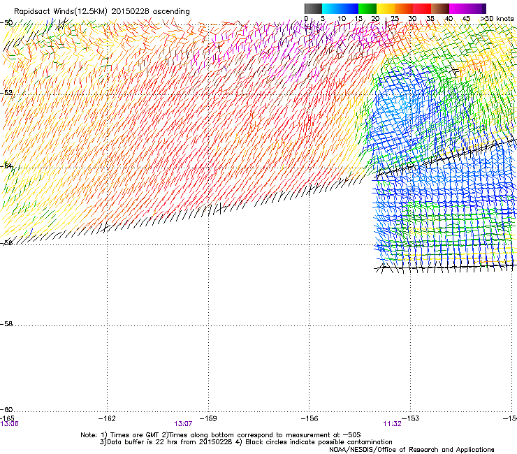Click the gray 0-5 knots legend swatch
Viewport: 517px width, 454px height.
tap(313, 8)
